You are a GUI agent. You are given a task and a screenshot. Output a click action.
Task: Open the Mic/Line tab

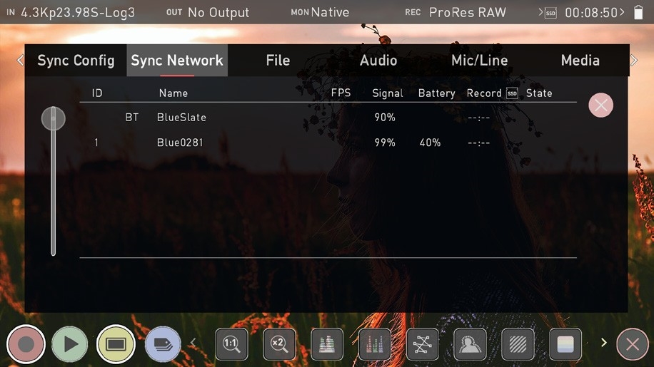tap(479, 61)
